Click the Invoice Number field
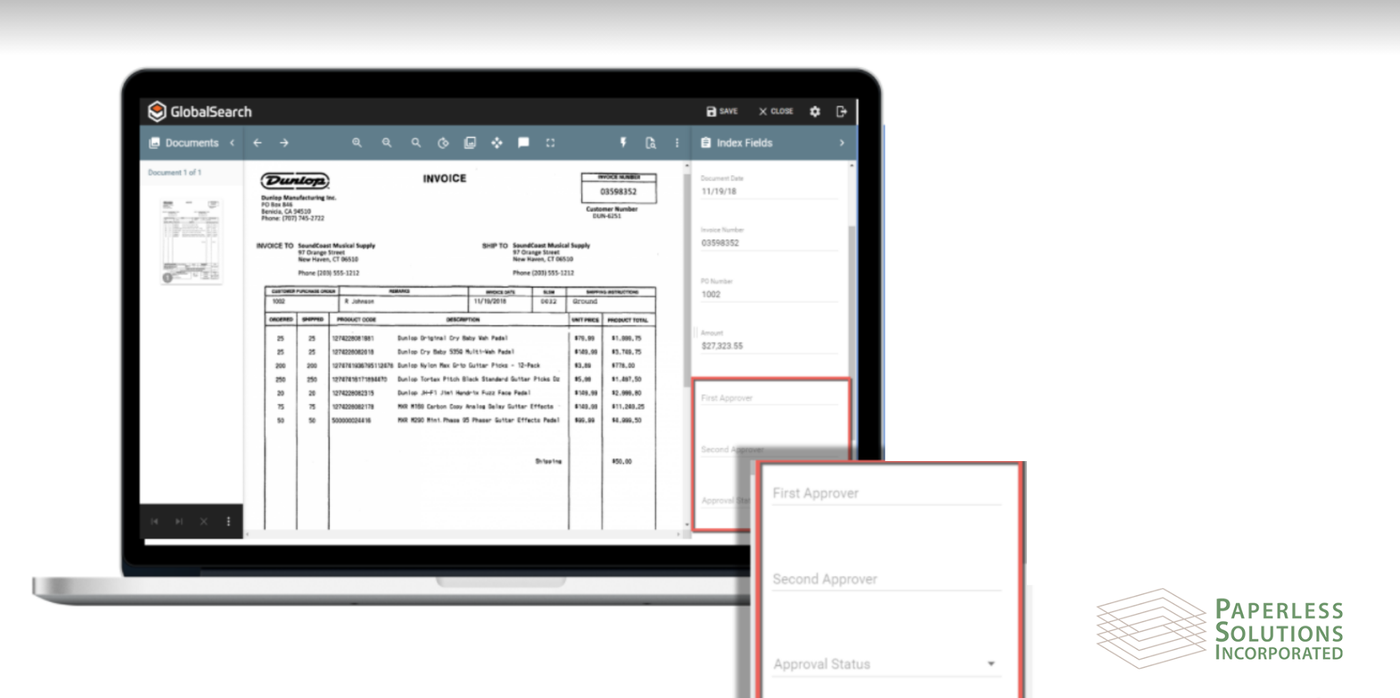Screen dimensions: 1400x698 click(x=769, y=238)
